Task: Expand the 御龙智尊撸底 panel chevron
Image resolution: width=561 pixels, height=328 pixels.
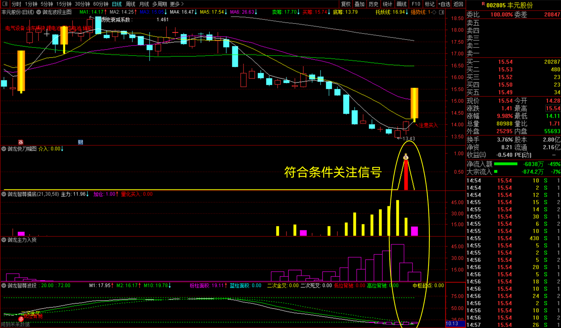Action: click(3, 194)
